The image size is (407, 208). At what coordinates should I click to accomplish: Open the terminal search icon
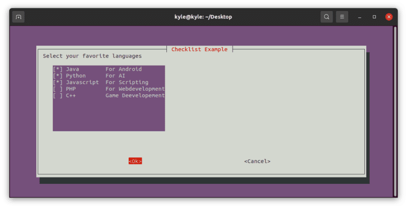pyautogui.click(x=327, y=17)
